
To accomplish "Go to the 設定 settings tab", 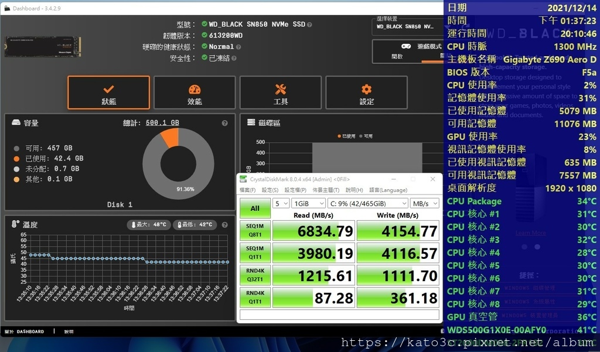I will point(367,93).
